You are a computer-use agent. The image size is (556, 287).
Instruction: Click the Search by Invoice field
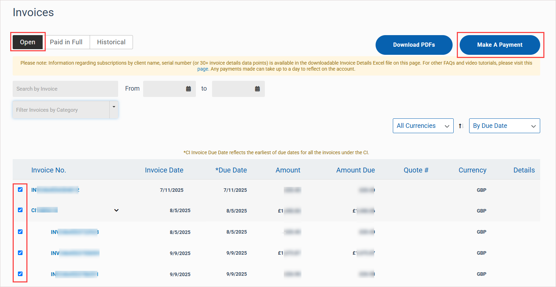tap(65, 89)
